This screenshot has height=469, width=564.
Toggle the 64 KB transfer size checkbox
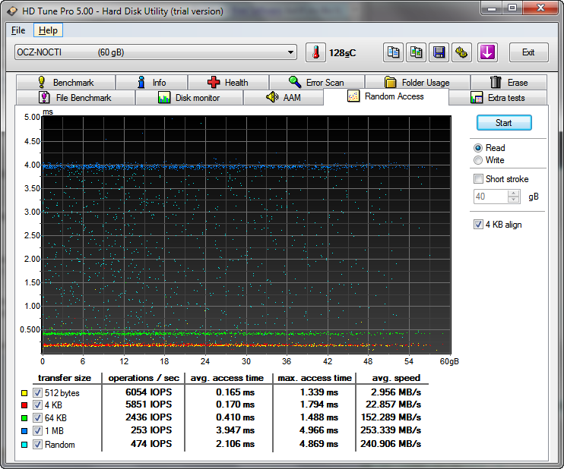37,418
